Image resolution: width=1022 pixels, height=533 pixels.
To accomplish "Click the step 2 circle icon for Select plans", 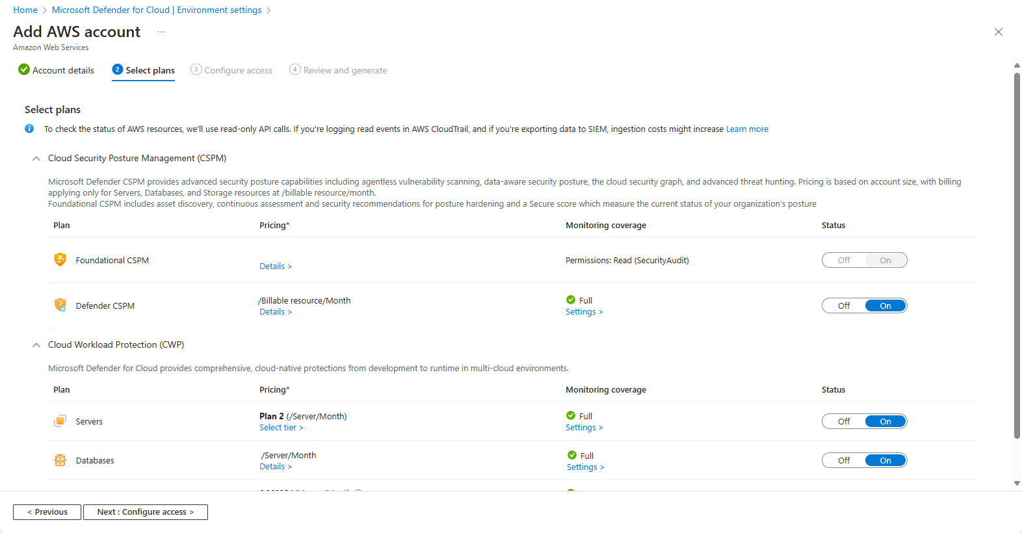I will (x=118, y=70).
